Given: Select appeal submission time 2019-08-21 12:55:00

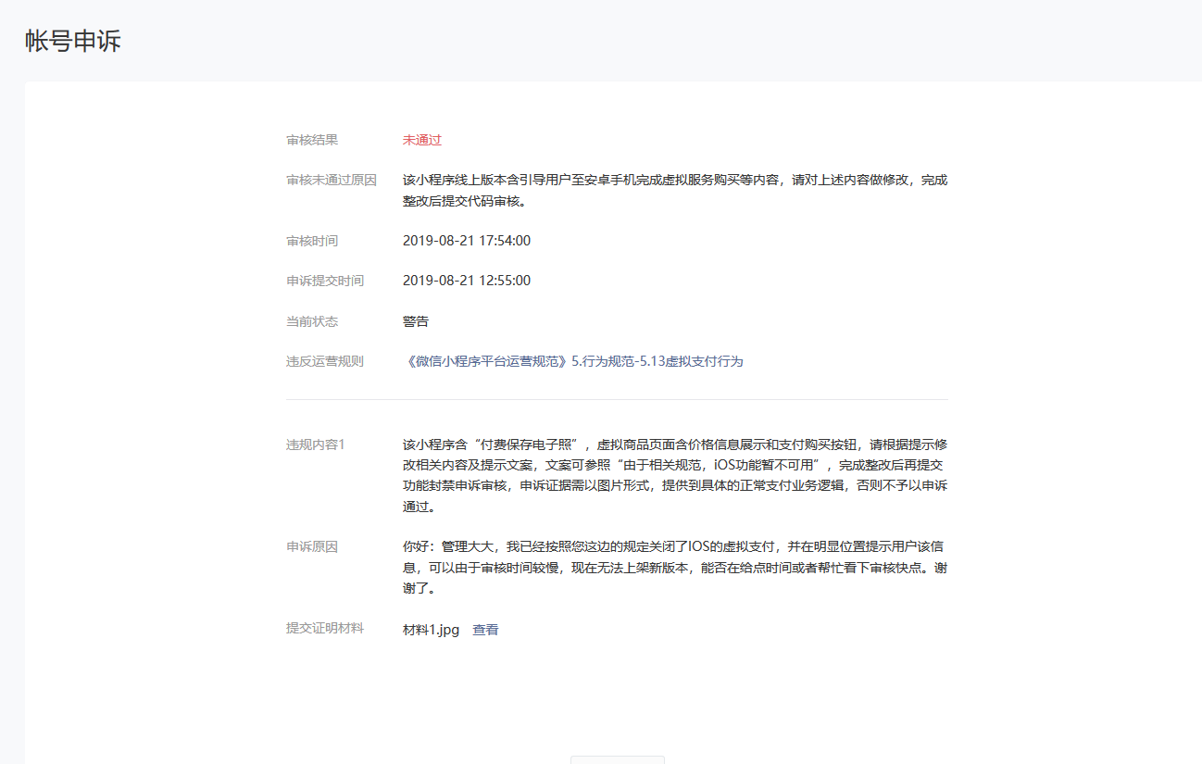Looking at the screenshot, I should point(467,281).
